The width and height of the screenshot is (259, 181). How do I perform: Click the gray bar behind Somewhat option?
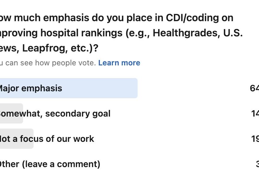[x=12, y=113]
